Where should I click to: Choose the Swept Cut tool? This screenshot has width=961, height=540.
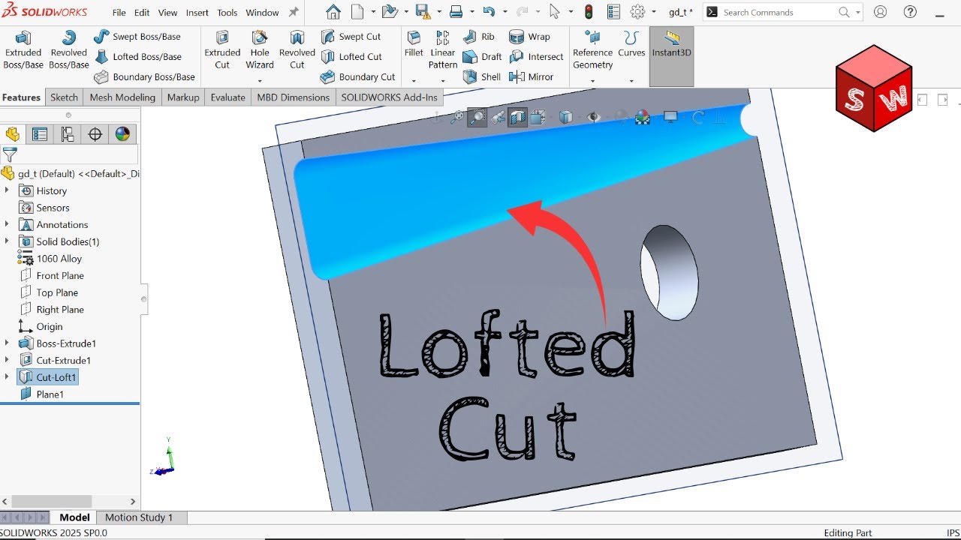pos(351,36)
